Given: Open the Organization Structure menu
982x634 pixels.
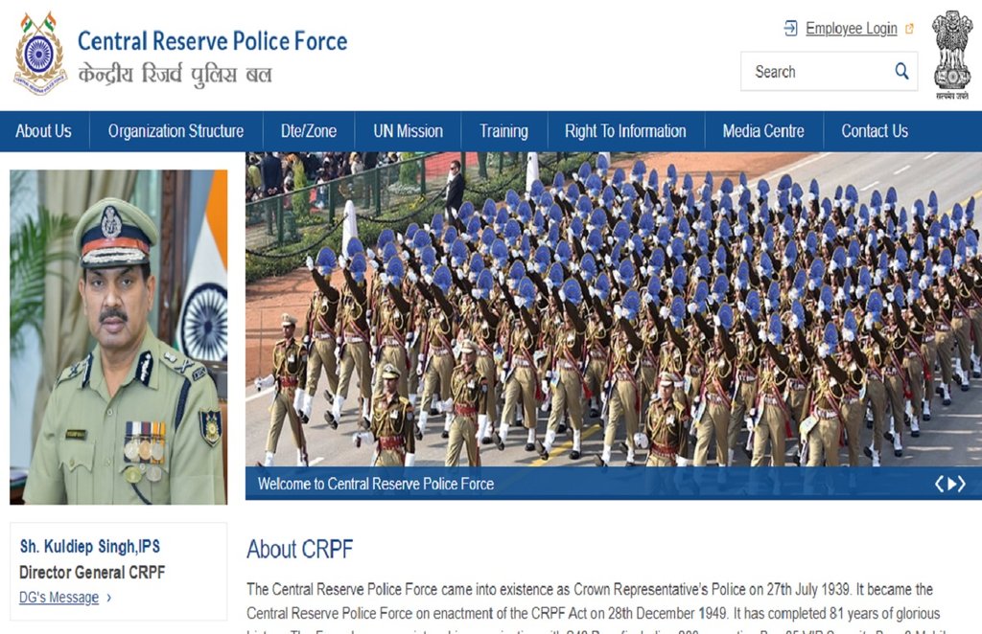Looking at the screenshot, I should click(176, 131).
